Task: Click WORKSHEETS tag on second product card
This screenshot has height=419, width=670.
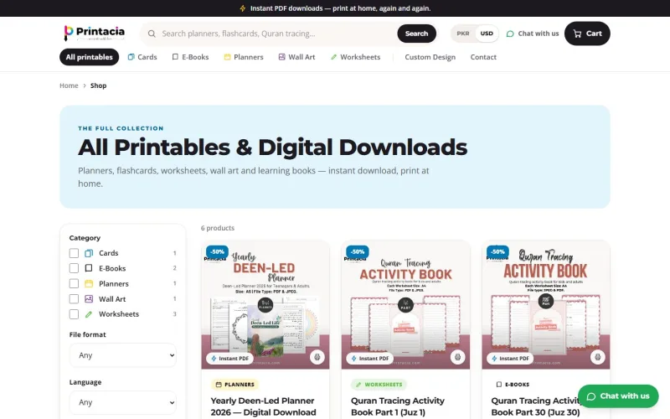Action: pos(379,385)
